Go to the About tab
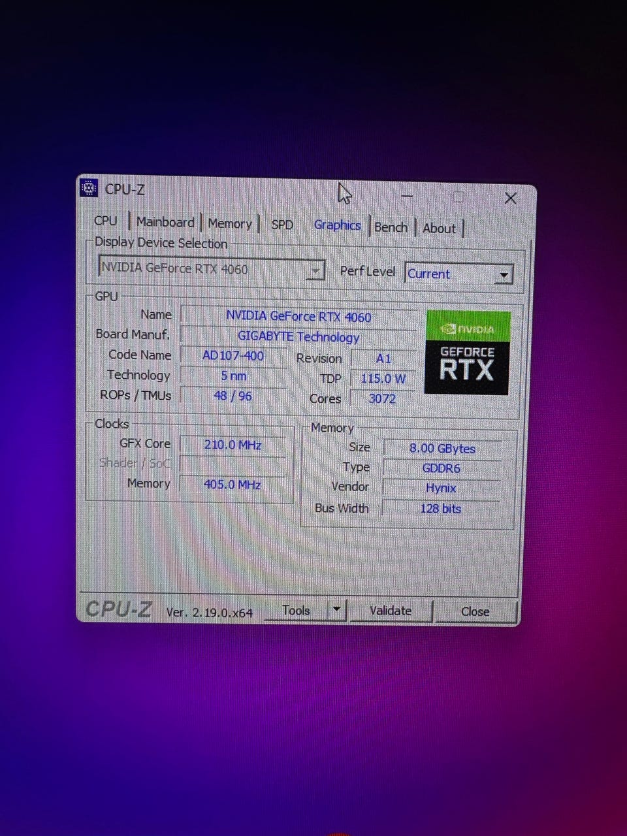Viewport: 627px width, 836px height. (439, 229)
